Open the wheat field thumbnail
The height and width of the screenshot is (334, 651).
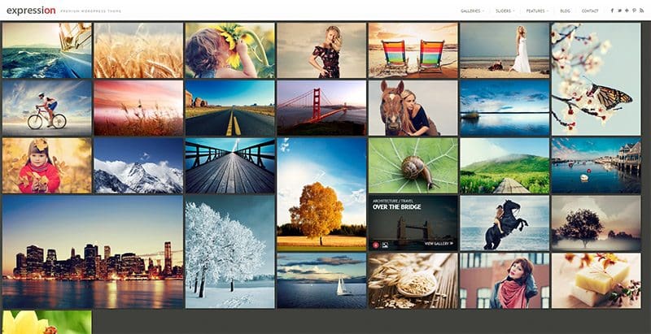(x=138, y=50)
